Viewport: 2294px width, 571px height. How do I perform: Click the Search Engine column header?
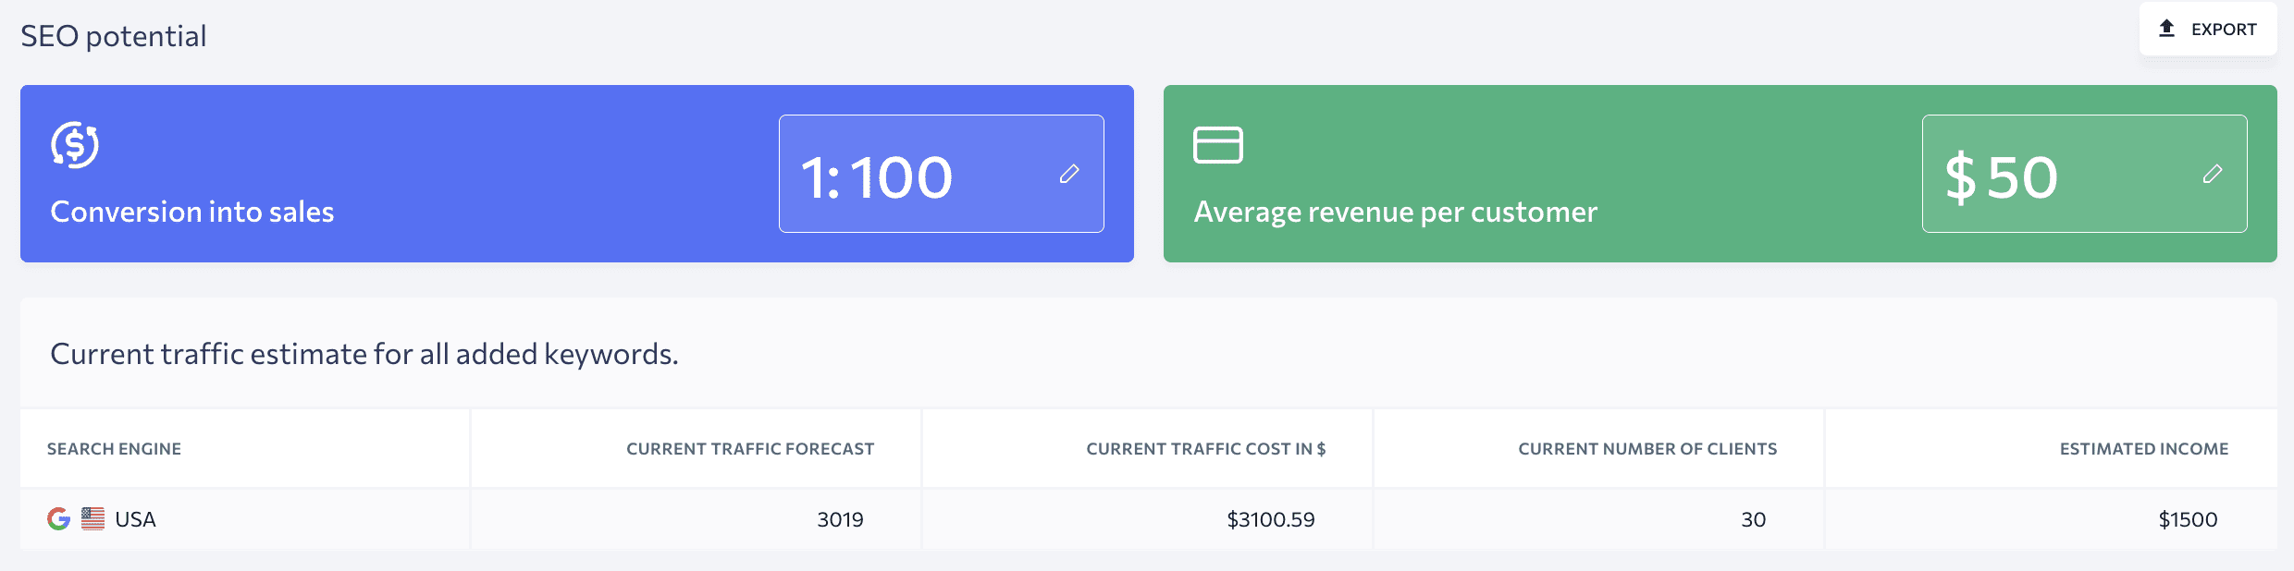click(x=114, y=449)
